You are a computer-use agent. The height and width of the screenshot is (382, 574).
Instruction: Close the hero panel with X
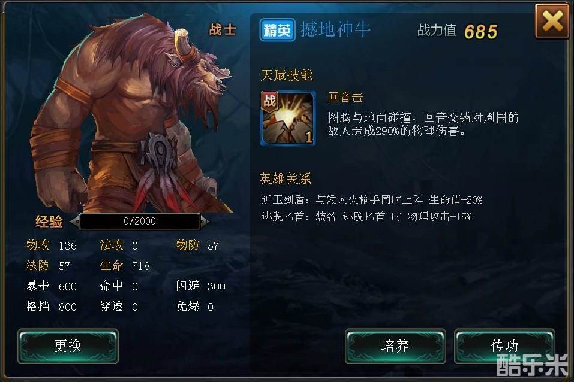point(552,21)
